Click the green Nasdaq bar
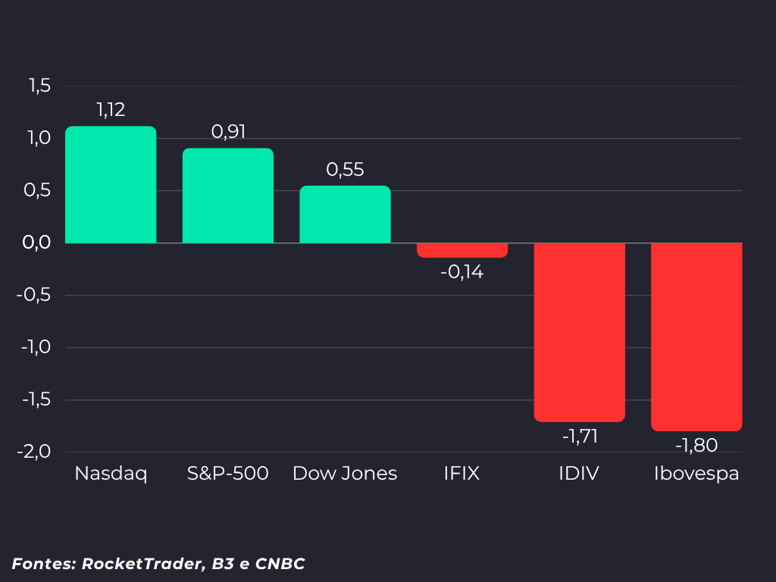The width and height of the screenshot is (776, 582). click(x=111, y=185)
